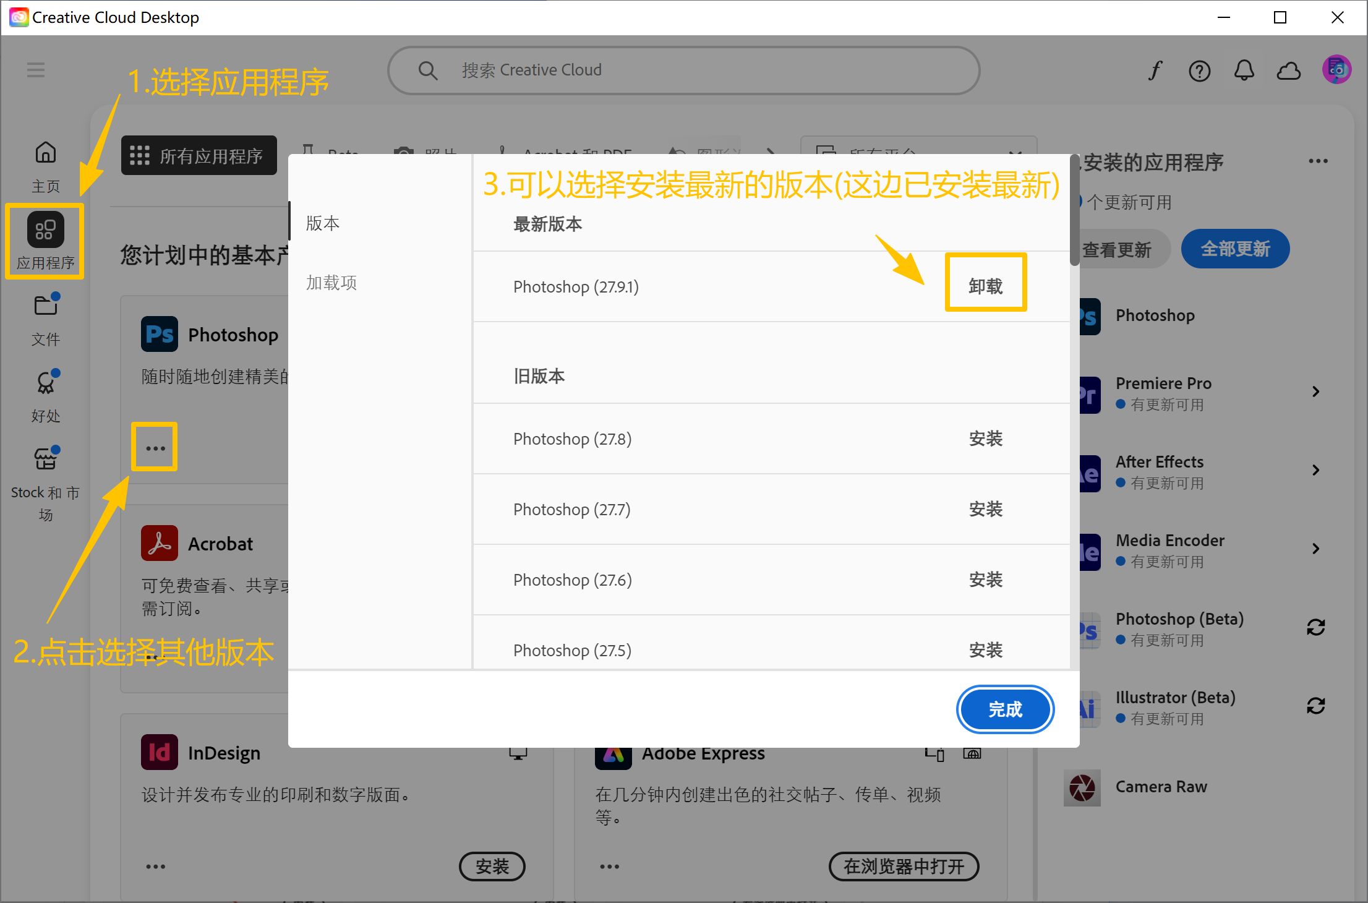Select the Add-ons (加载项) tab in dialog
Viewport: 1368px width, 903px height.
coord(331,283)
